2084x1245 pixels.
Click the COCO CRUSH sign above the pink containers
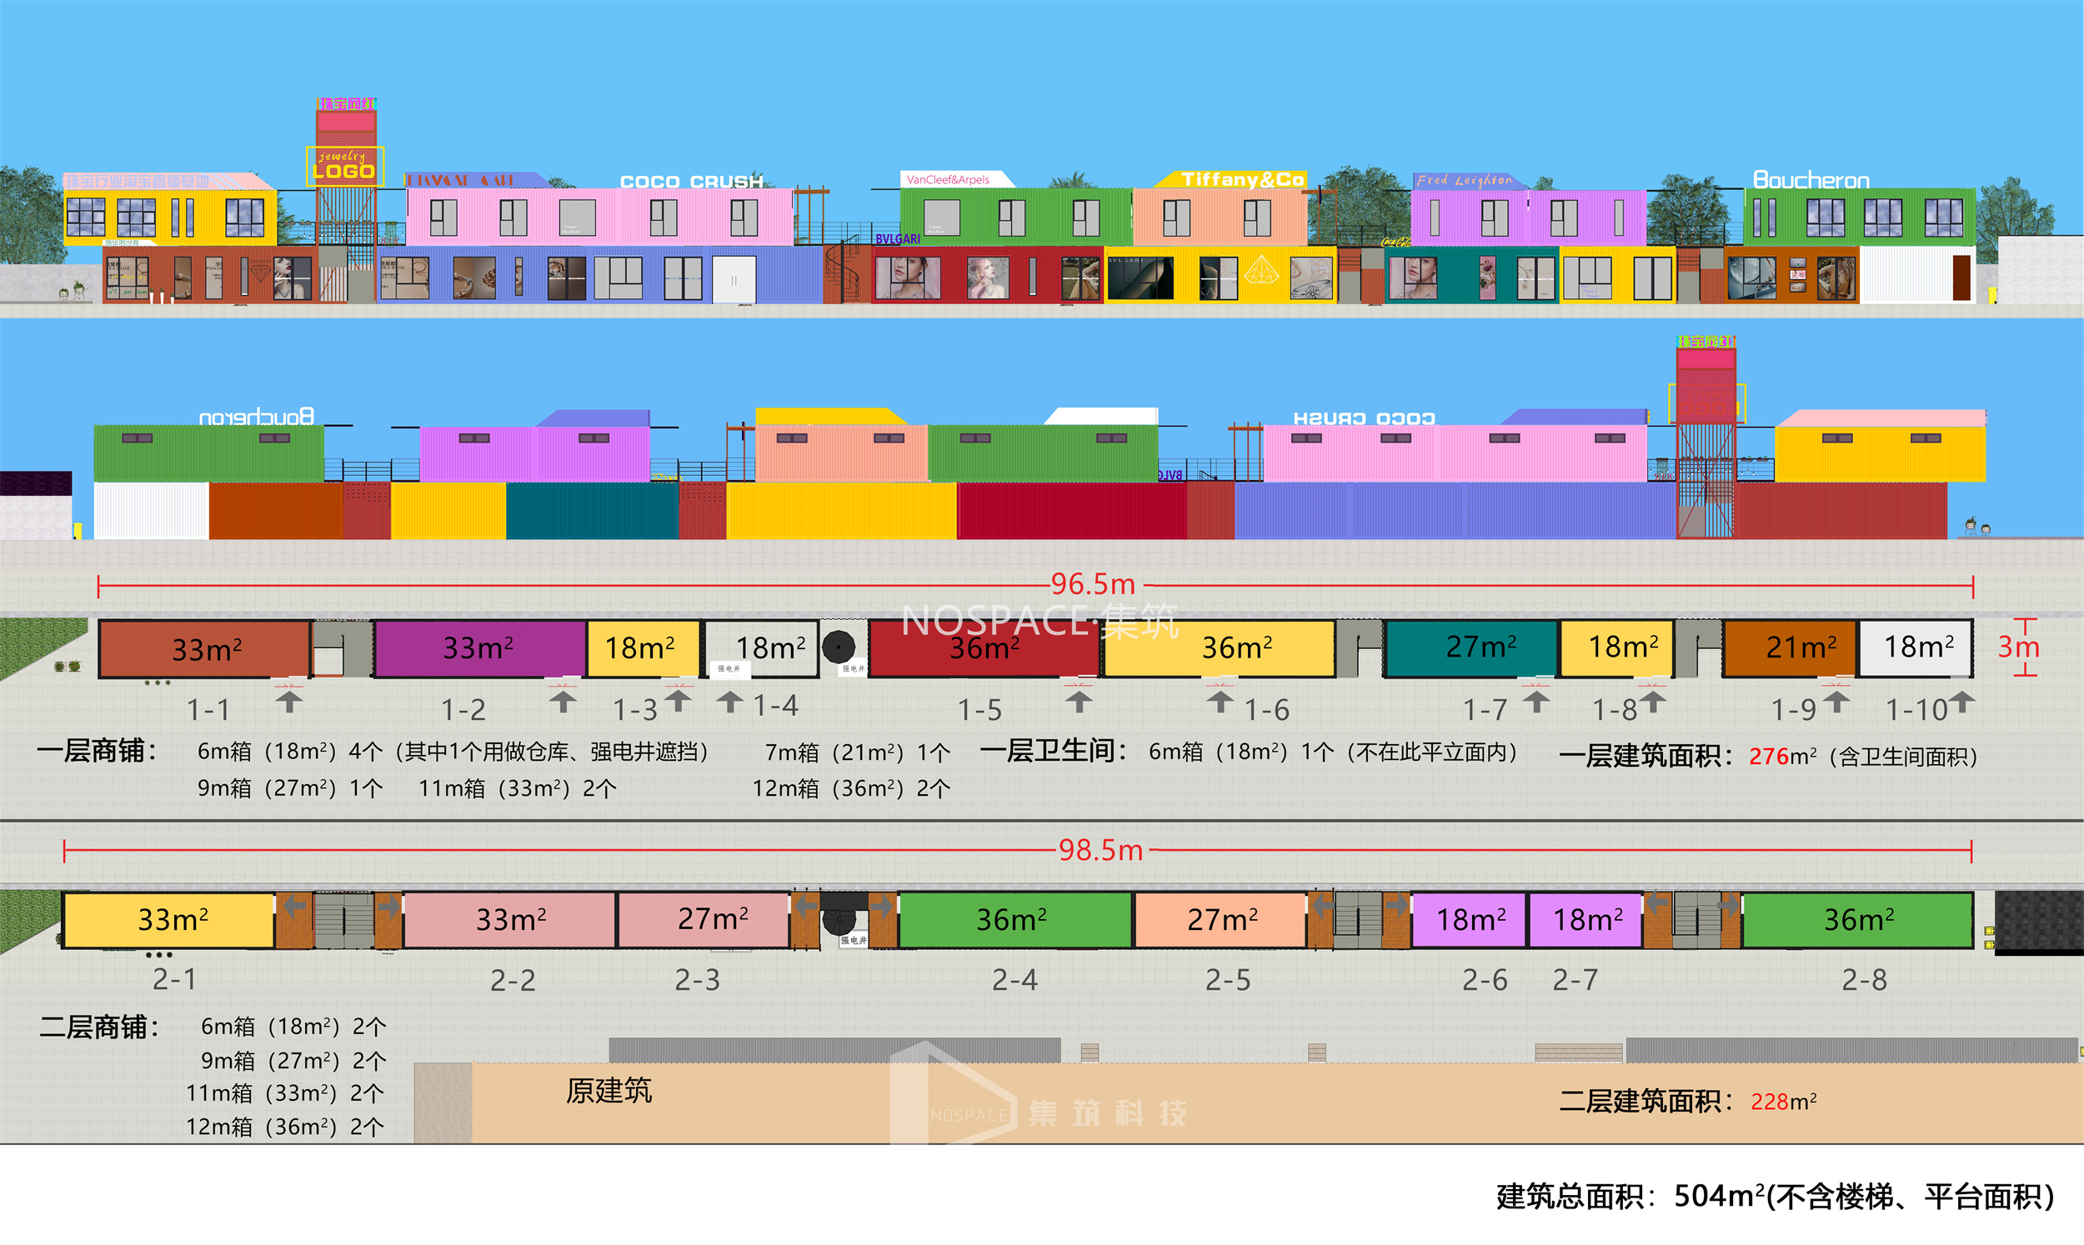(691, 181)
